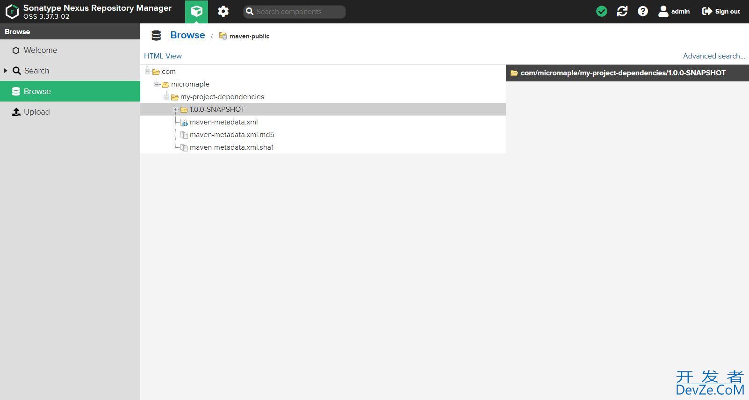Select the my-project-dependencies folder
The image size is (749, 400).
click(x=222, y=97)
